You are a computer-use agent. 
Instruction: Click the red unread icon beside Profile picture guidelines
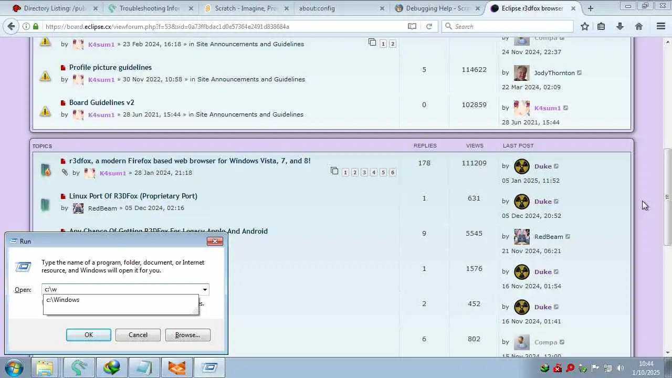pos(63,68)
